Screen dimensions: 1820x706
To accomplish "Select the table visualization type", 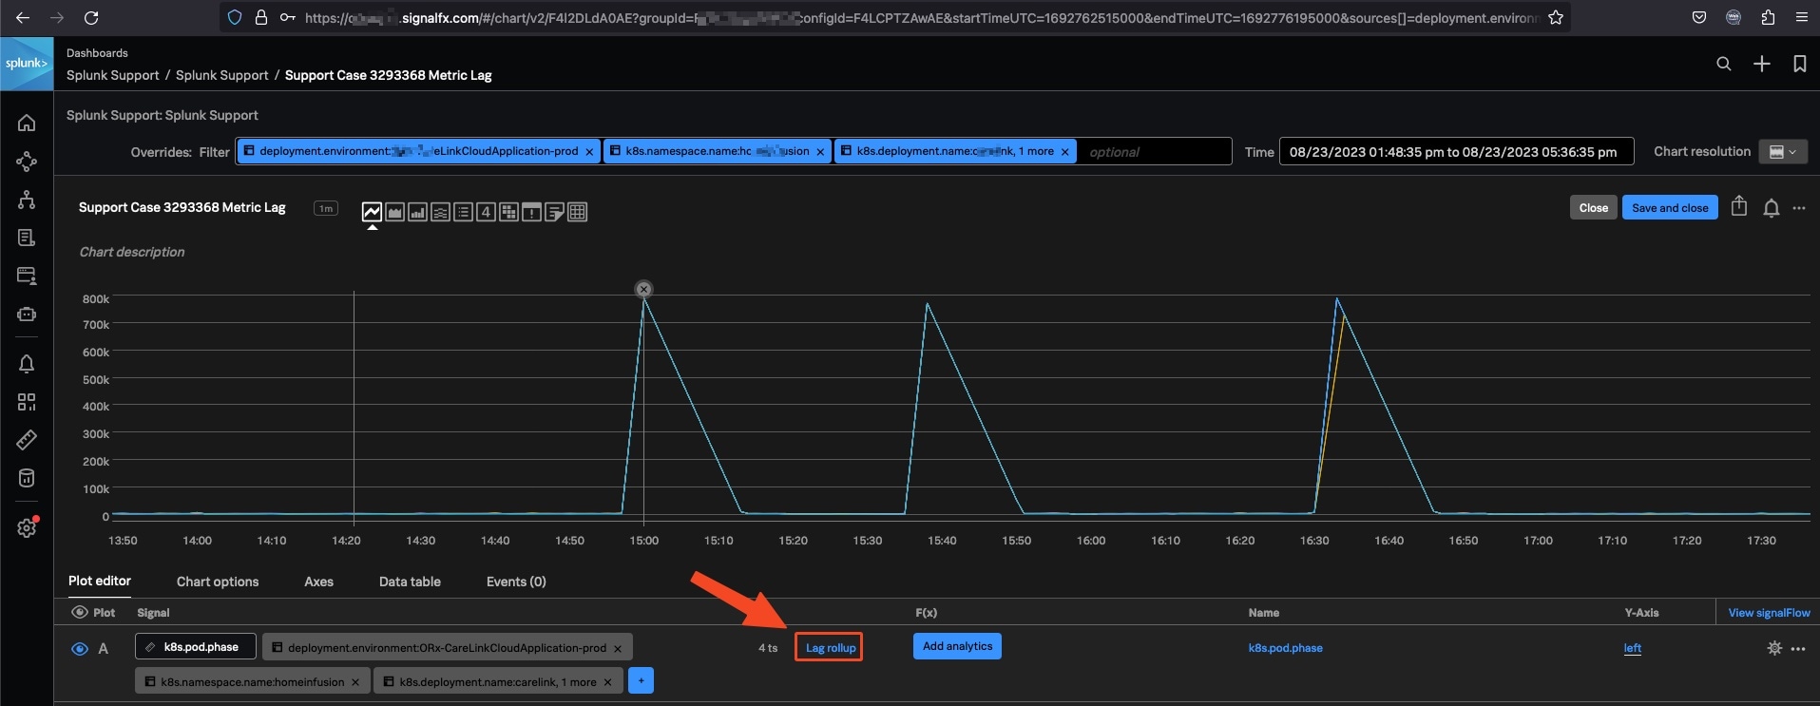I will click(x=577, y=212).
